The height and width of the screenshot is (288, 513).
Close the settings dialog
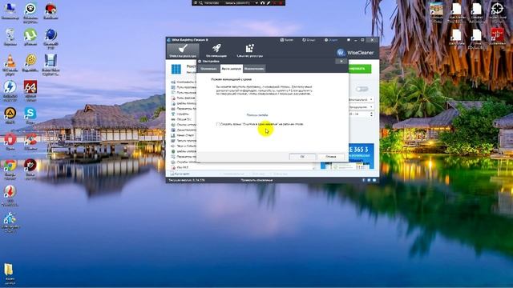pos(341,61)
